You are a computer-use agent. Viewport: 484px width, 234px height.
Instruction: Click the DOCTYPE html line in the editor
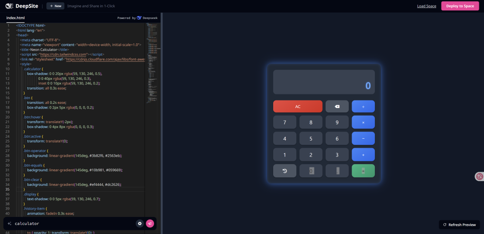pos(31,25)
